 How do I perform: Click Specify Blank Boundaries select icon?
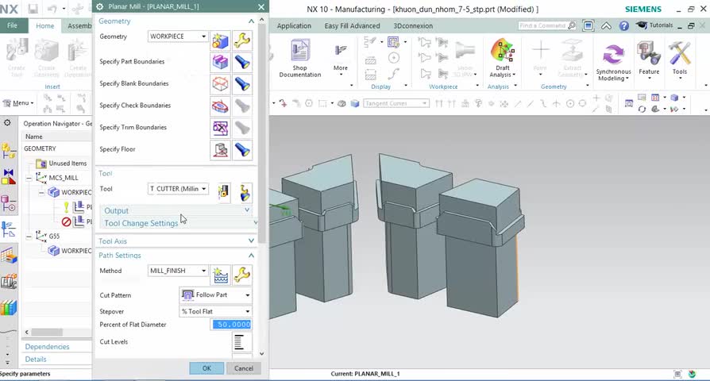(221, 84)
